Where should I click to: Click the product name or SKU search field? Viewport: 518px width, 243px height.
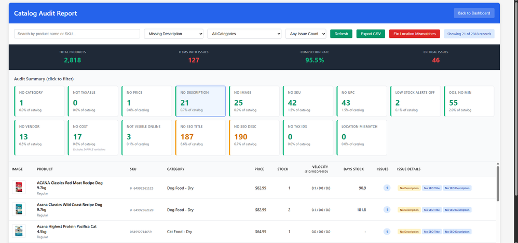point(77,34)
